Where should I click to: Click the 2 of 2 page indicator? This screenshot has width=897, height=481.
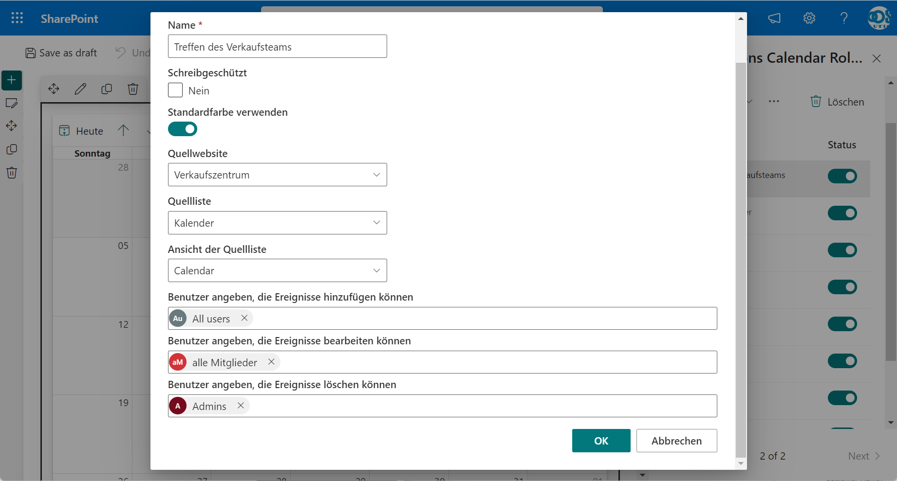[772, 456]
